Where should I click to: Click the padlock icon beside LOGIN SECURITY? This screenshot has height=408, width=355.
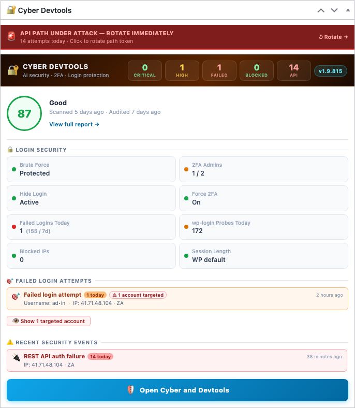[x=10, y=150]
